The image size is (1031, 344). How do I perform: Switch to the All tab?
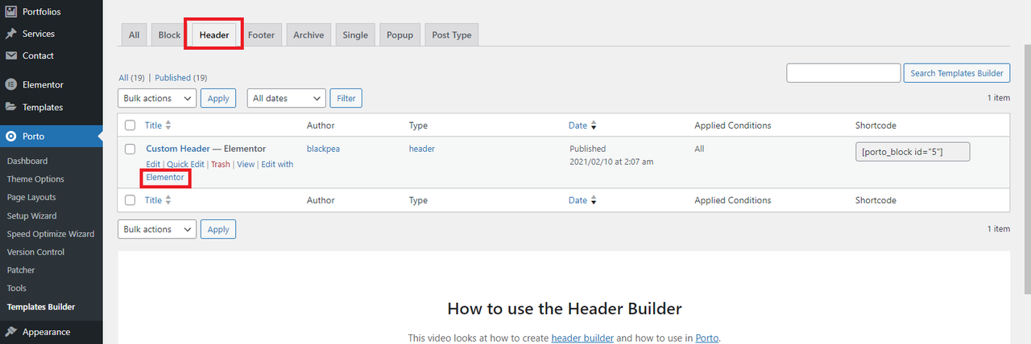[x=134, y=35]
